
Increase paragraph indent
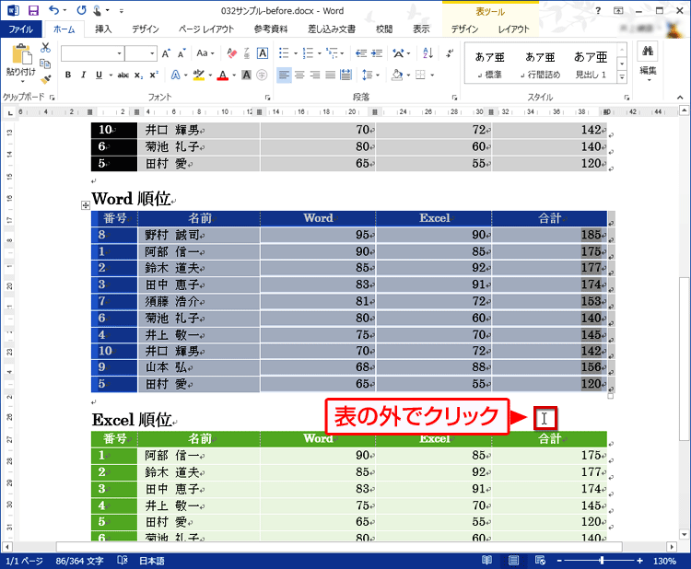[377, 53]
